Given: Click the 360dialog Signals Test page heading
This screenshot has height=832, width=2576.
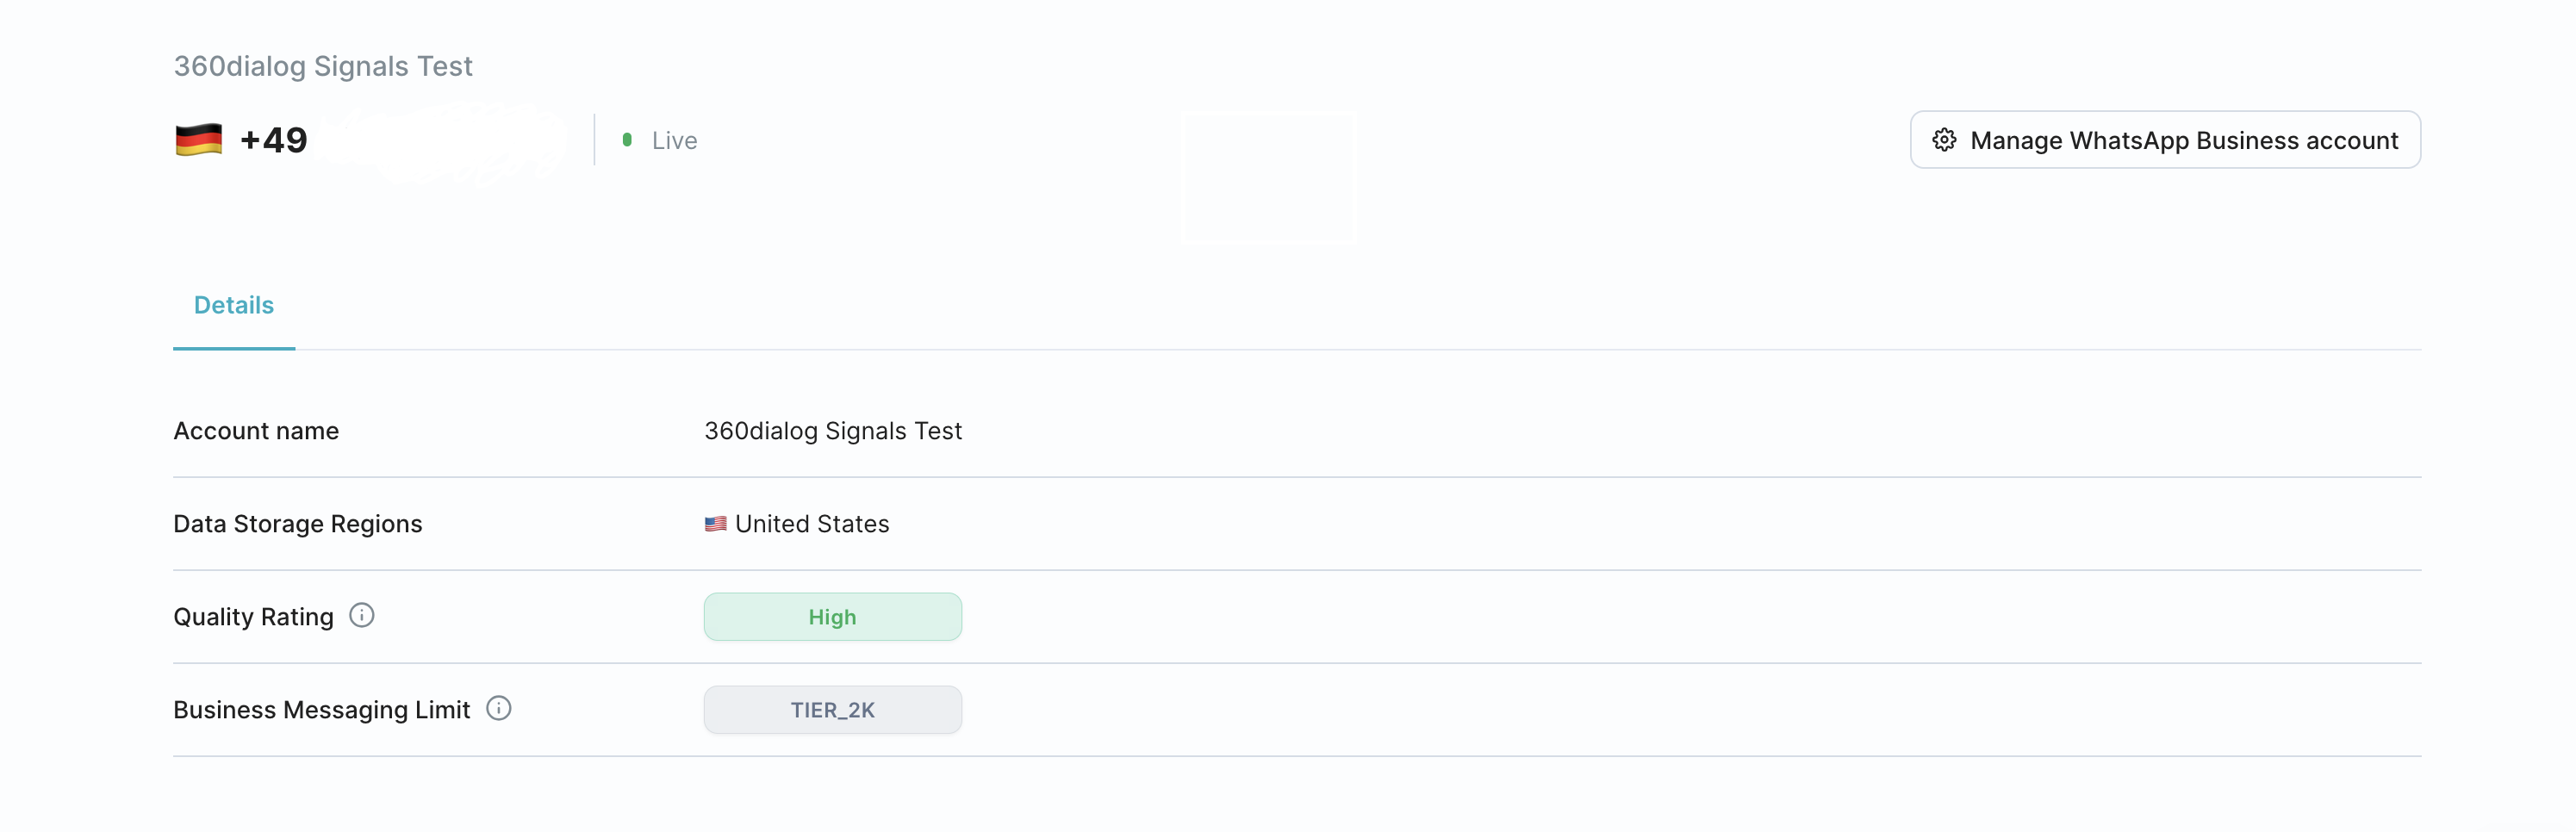Looking at the screenshot, I should (323, 66).
